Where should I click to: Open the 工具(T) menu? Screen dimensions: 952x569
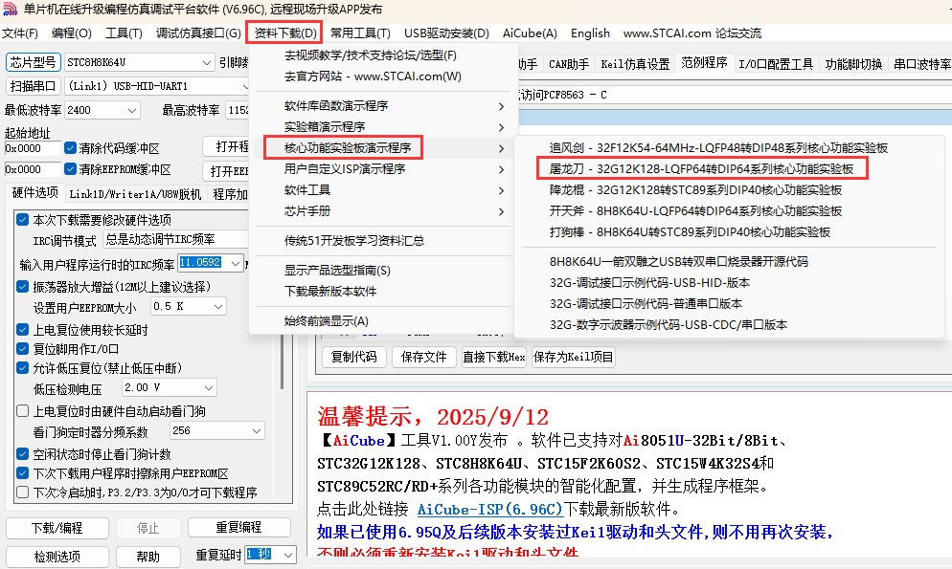(x=124, y=33)
